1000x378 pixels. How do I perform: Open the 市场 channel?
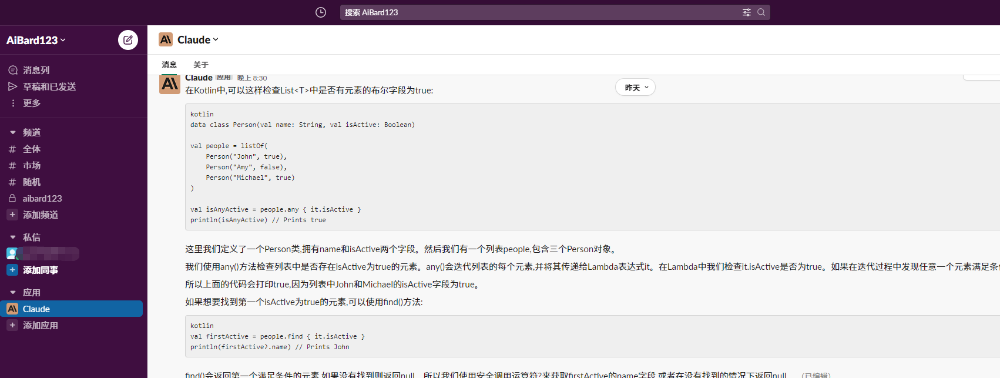[32, 165]
